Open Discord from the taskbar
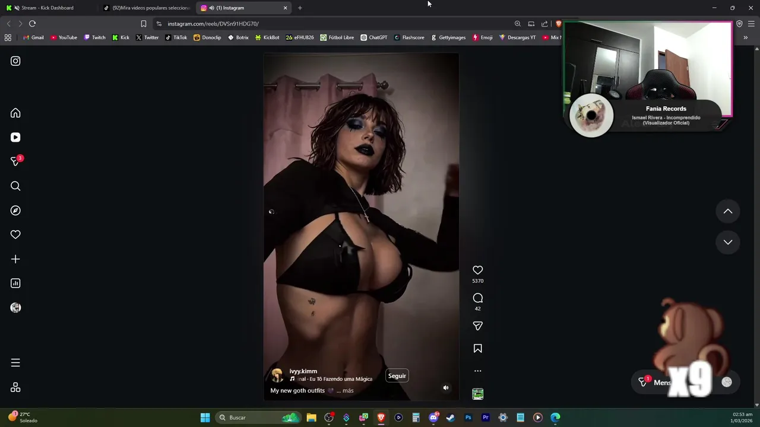Image resolution: width=760 pixels, height=427 pixels. click(x=433, y=418)
